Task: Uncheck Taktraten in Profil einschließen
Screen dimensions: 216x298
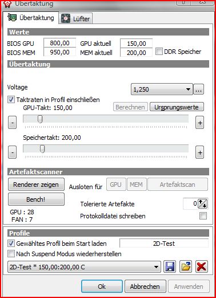Action: pos(11,100)
